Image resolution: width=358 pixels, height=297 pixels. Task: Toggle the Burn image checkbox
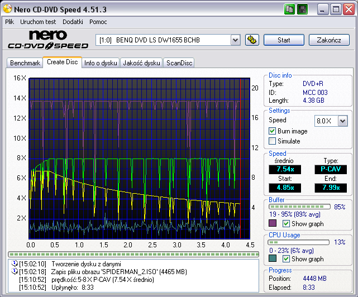click(x=272, y=131)
